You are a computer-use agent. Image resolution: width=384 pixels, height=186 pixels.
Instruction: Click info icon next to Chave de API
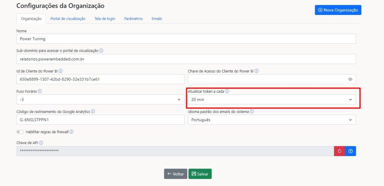click(x=41, y=143)
